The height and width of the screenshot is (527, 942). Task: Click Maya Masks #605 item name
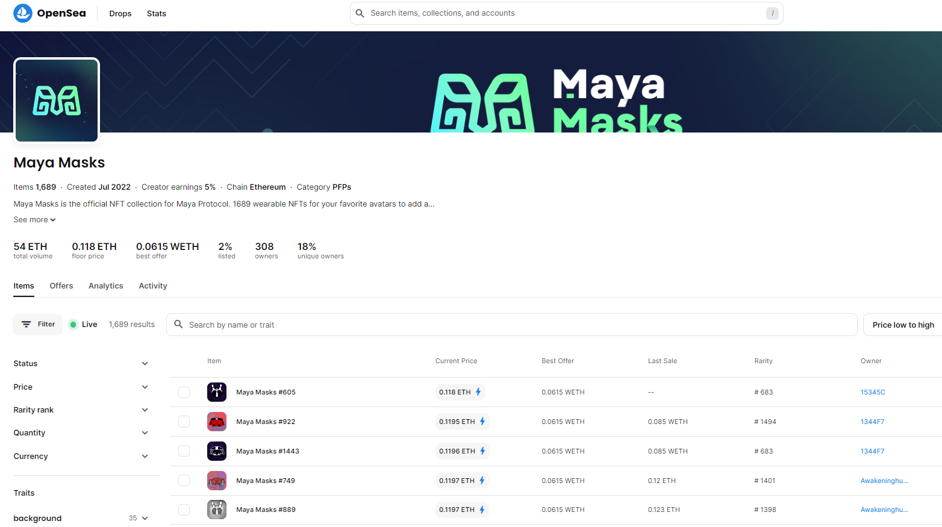pos(266,392)
